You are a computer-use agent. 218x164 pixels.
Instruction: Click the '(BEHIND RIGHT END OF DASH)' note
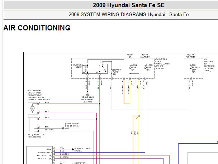(72, 125)
